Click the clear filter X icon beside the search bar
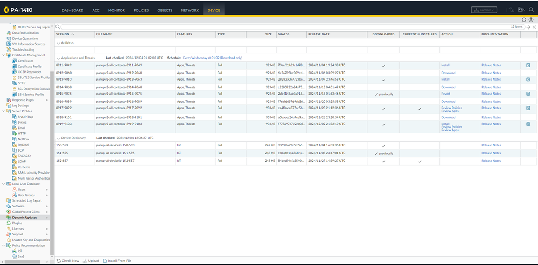Image resolution: width=538 pixels, height=265 pixels. click(x=534, y=26)
